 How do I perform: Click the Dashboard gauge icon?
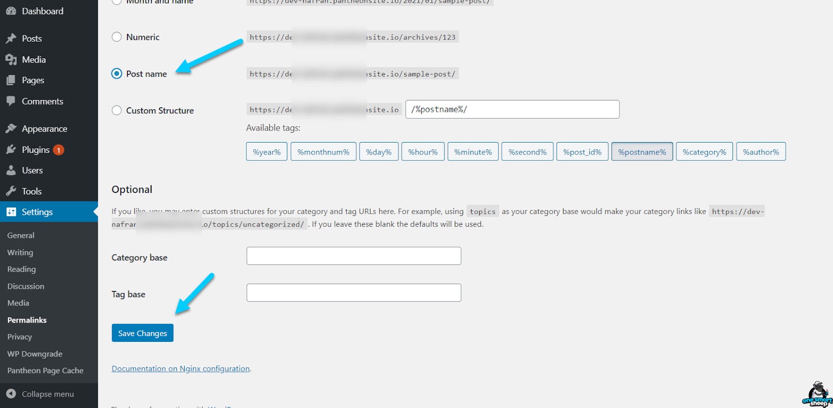tap(11, 11)
